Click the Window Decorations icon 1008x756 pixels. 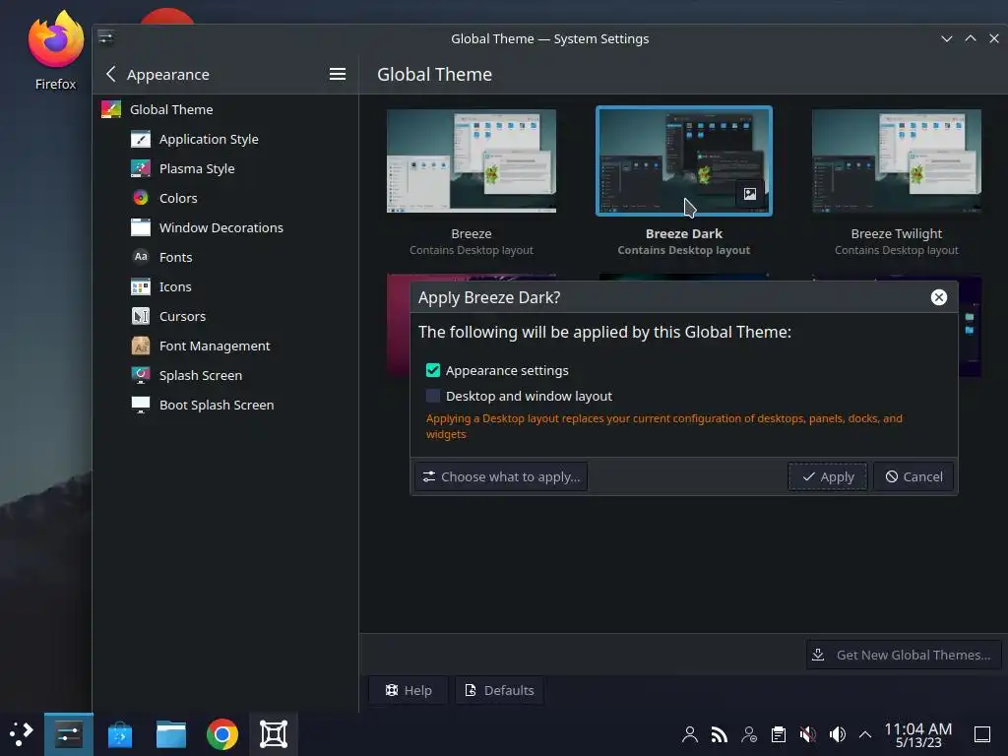[x=140, y=227]
